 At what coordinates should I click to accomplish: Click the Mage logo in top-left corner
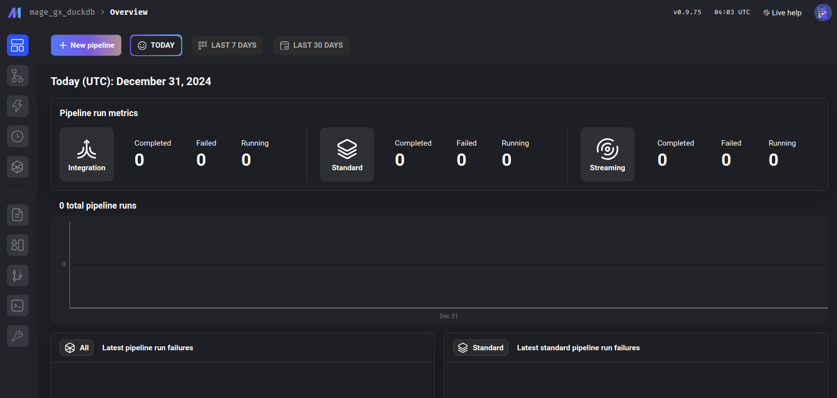[14, 12]
